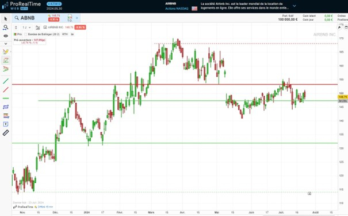Expand the AIRBNB description chevron
Screen dimensions: 348x216
click(x=295, y=6)
